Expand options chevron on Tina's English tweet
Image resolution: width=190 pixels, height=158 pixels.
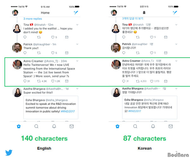pos(77,25)
